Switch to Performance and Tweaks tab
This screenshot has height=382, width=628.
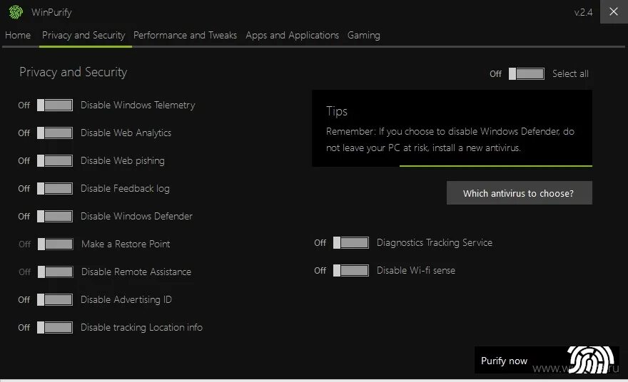pyautogui.click(x=185, y=35)
